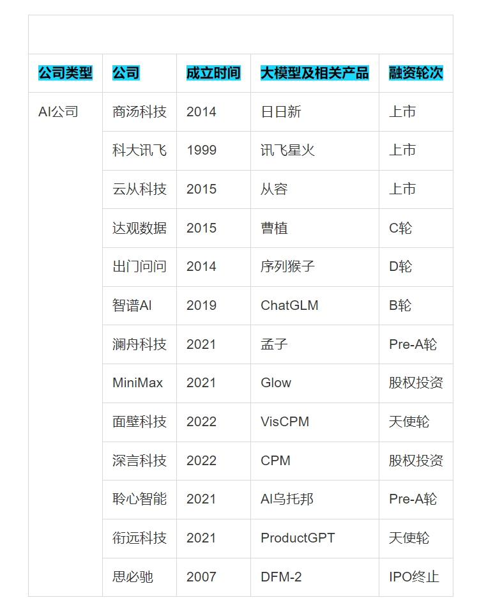
Task: Select the 科大讯飞 company cell
Action: (139, 150)
